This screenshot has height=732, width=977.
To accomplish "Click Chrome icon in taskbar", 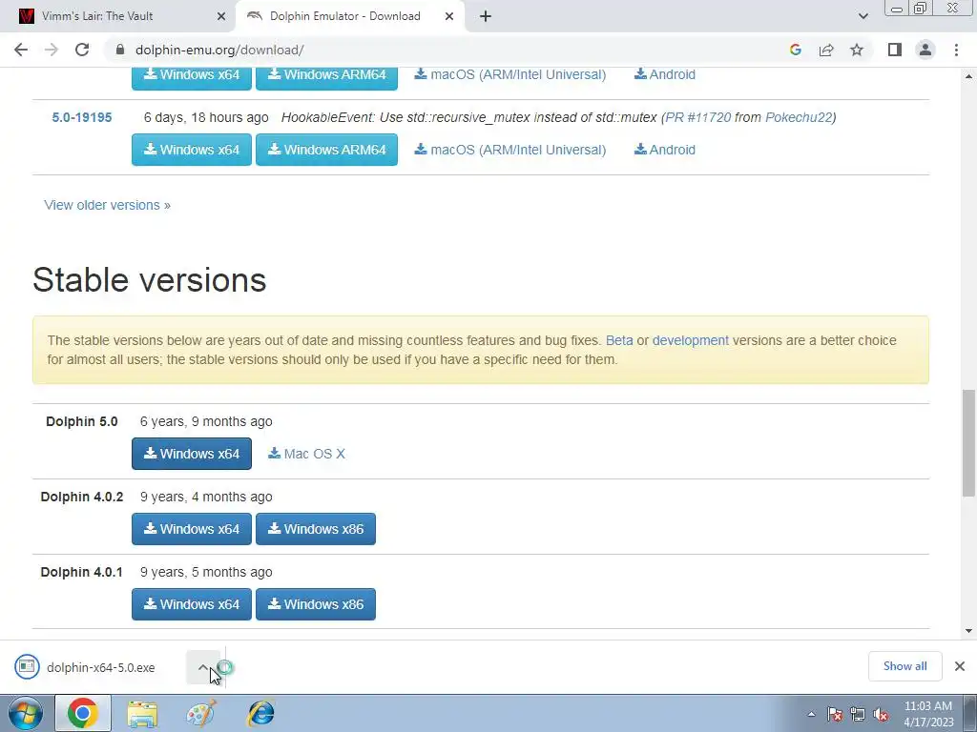I will point(83,713).
